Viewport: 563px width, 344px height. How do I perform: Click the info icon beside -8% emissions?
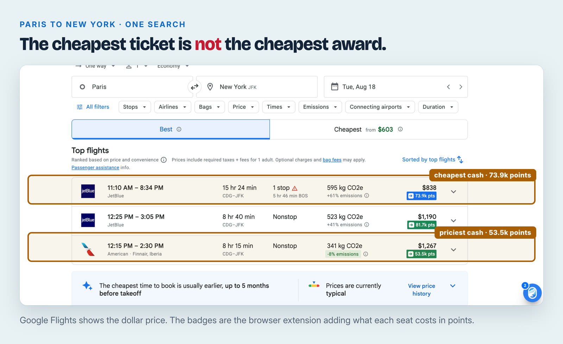click(x=366, y=254)
